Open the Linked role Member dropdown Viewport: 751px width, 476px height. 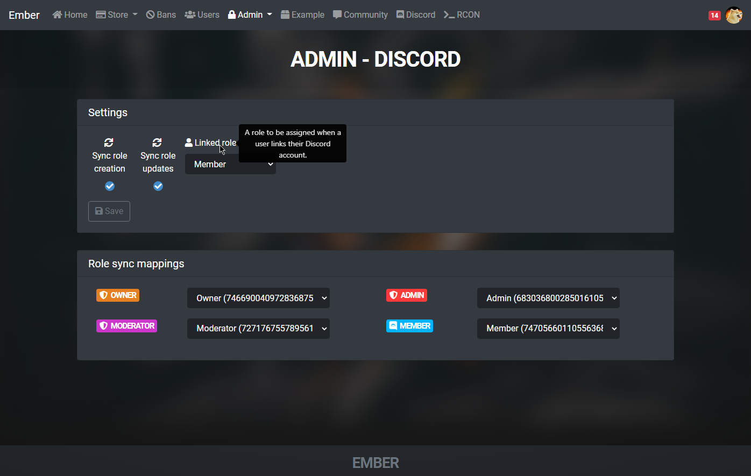point(230,164)
